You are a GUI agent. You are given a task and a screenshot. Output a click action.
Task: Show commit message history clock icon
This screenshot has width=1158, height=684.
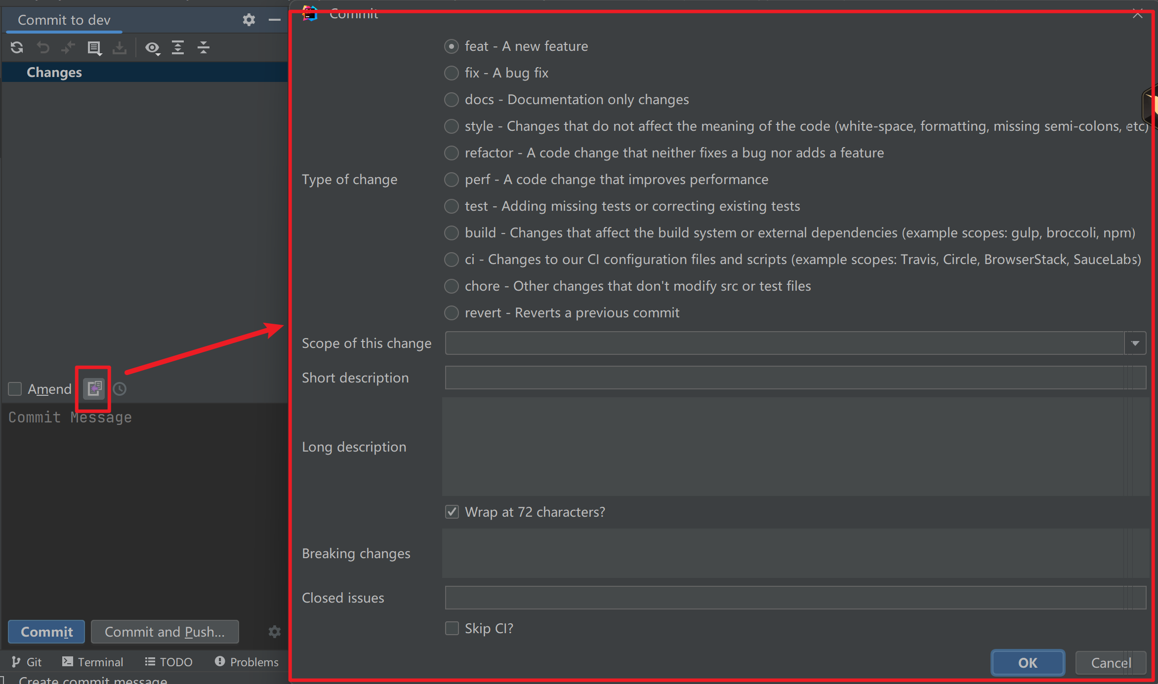[x=120, y=389]
